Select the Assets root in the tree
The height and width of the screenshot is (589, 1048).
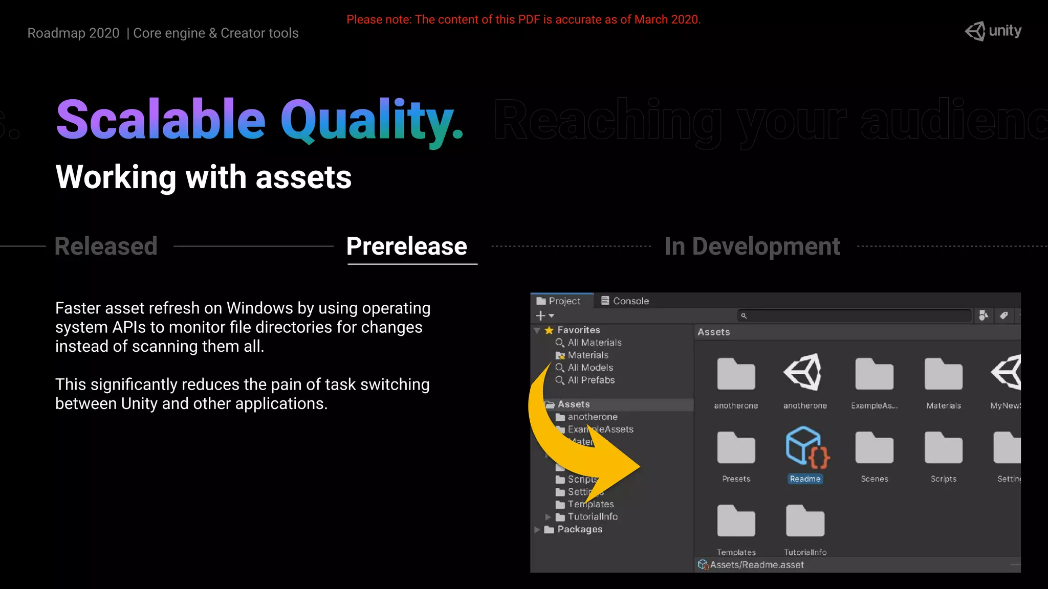click(x=573, y=404)
